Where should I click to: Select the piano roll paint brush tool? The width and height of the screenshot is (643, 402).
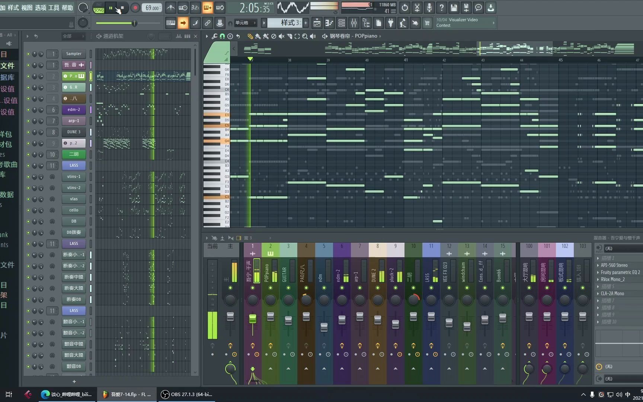tap(258, 36)
